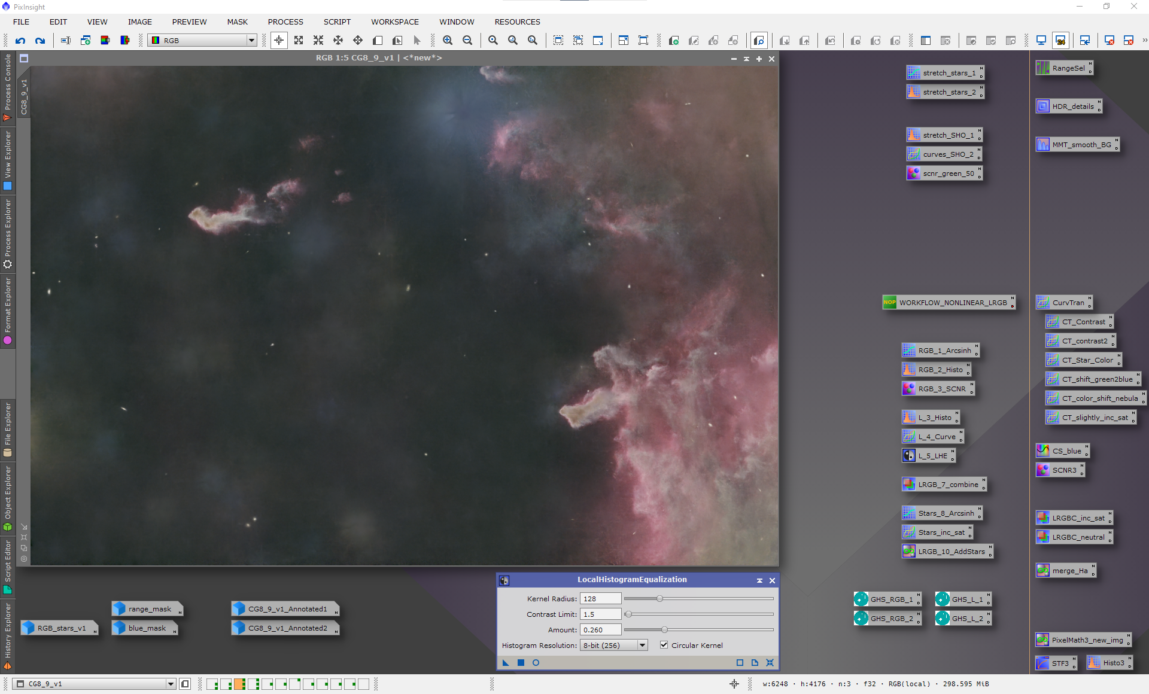Open the stretch_stars_1 process icon
The height and width of the screenshot is (694, 1149).
coord(944,73)
